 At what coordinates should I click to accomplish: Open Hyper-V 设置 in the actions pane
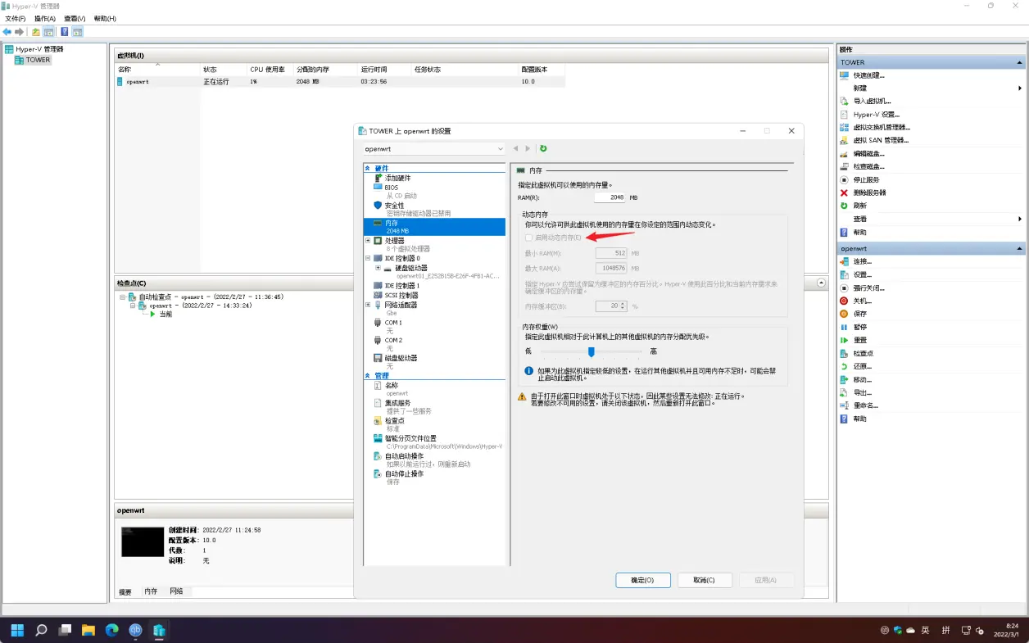(876, 115)
